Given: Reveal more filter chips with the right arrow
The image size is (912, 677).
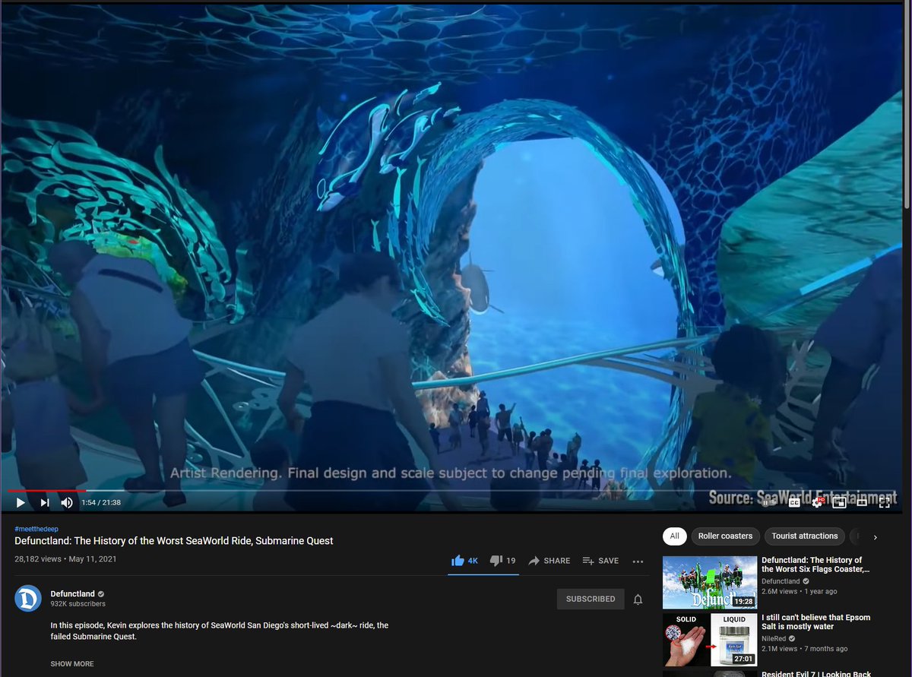Looking at the screenshot, I should click(x=874, y=536).
